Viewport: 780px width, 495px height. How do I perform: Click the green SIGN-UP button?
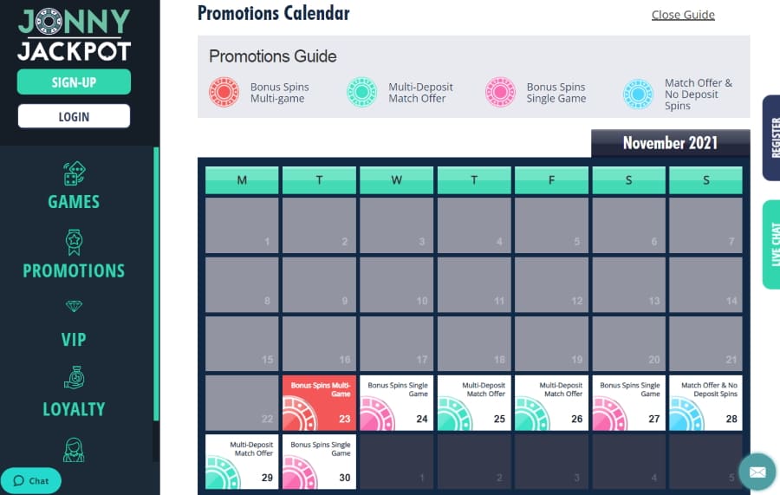(x=75, y=82)
